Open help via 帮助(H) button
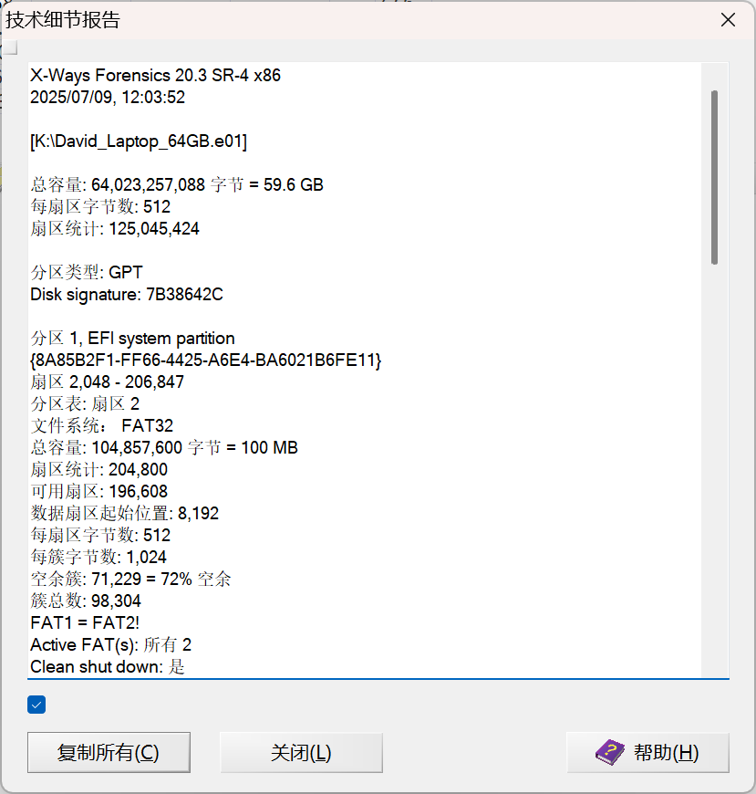 point(647,753)
